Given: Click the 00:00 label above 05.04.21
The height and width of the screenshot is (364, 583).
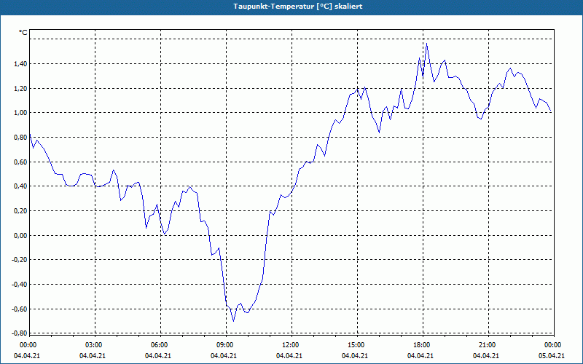Looking at the screenshot, I should tap(554, 345).
